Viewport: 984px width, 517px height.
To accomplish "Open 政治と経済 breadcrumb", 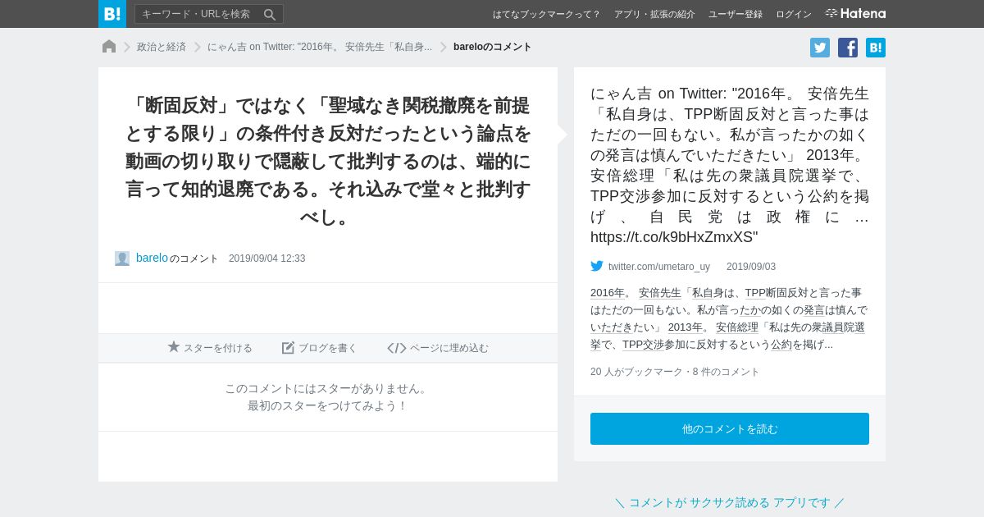I will pyautogui.click(x=162, y=47).
